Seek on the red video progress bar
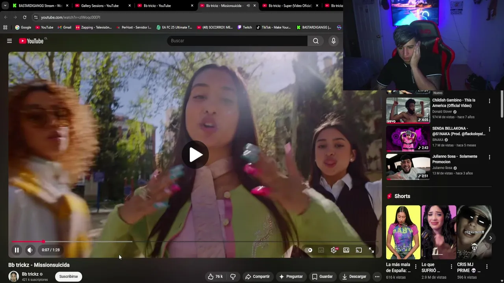Image resolution: width=504 pixels, height=283 pixels. pos(195,242)
